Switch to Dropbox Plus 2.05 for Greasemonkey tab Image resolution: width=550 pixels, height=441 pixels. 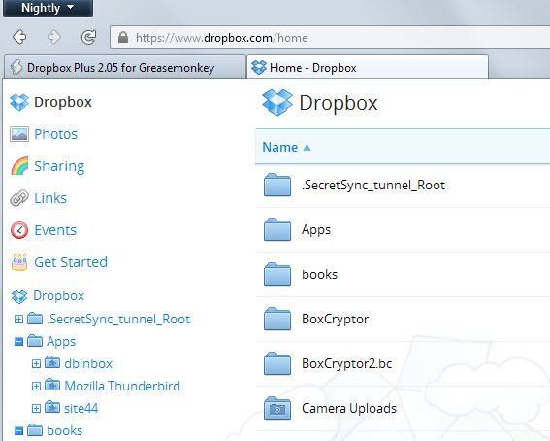point(124,67)
